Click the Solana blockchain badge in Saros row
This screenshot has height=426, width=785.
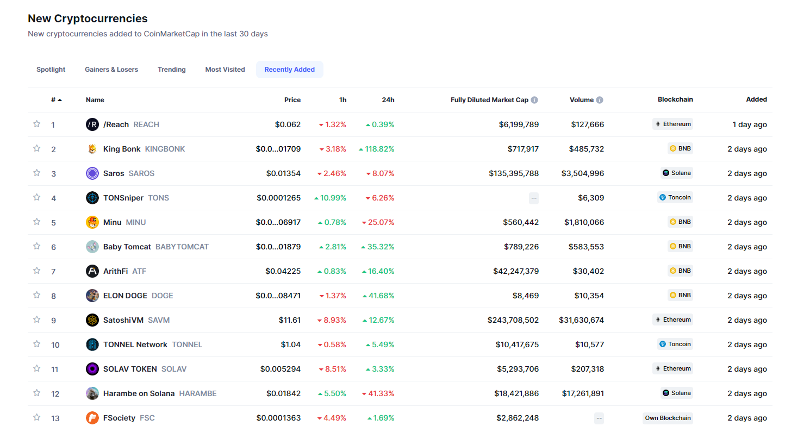point(677,173)
